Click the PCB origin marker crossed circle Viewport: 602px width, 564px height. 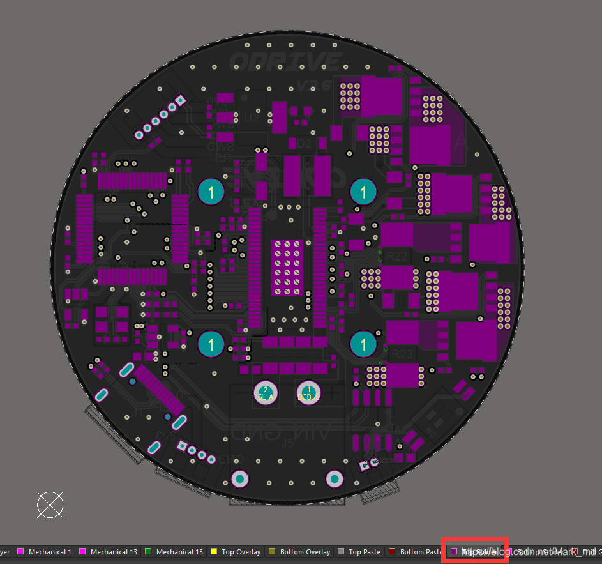pyautogui.click(x=50, y=505)
